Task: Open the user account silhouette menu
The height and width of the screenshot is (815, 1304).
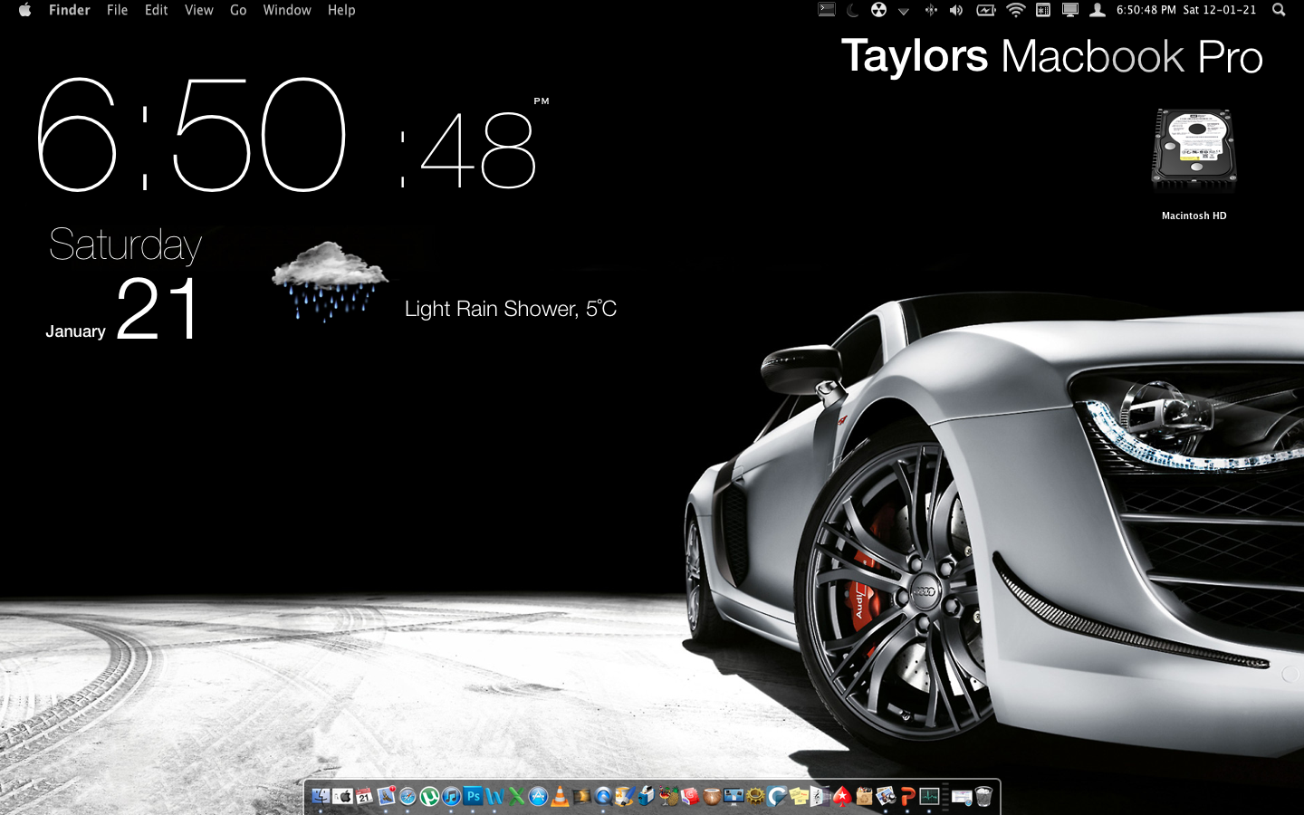Action: [1098, 10]
